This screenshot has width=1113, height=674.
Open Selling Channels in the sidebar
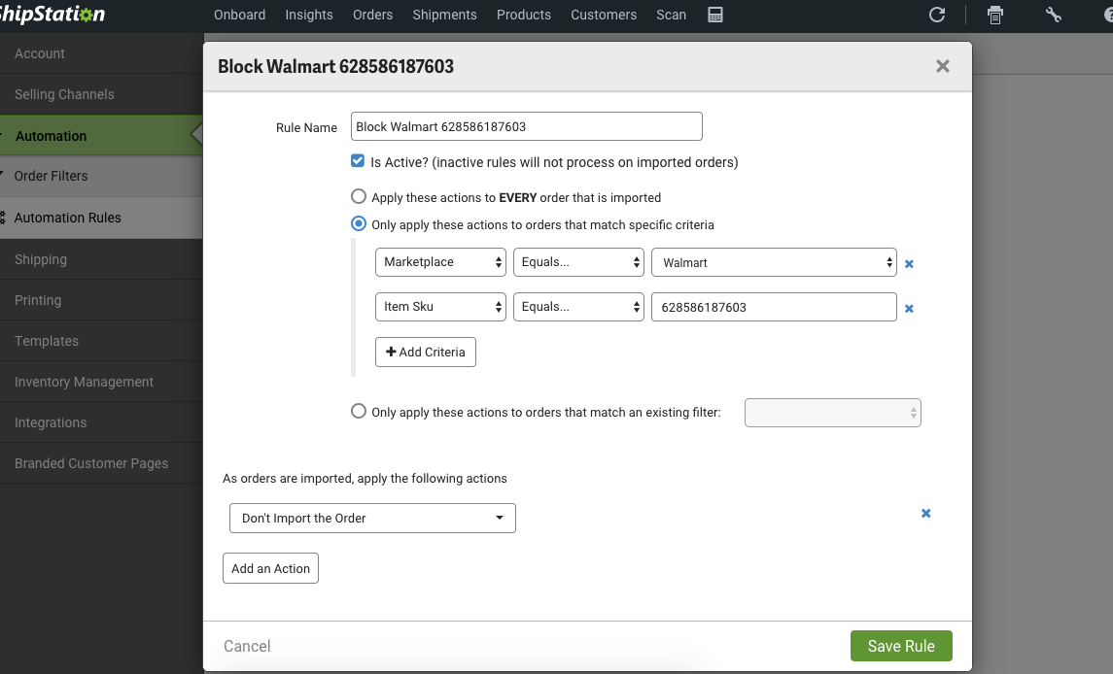point(101,94)
